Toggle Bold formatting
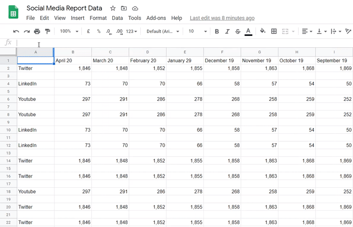 click(217, 31)
